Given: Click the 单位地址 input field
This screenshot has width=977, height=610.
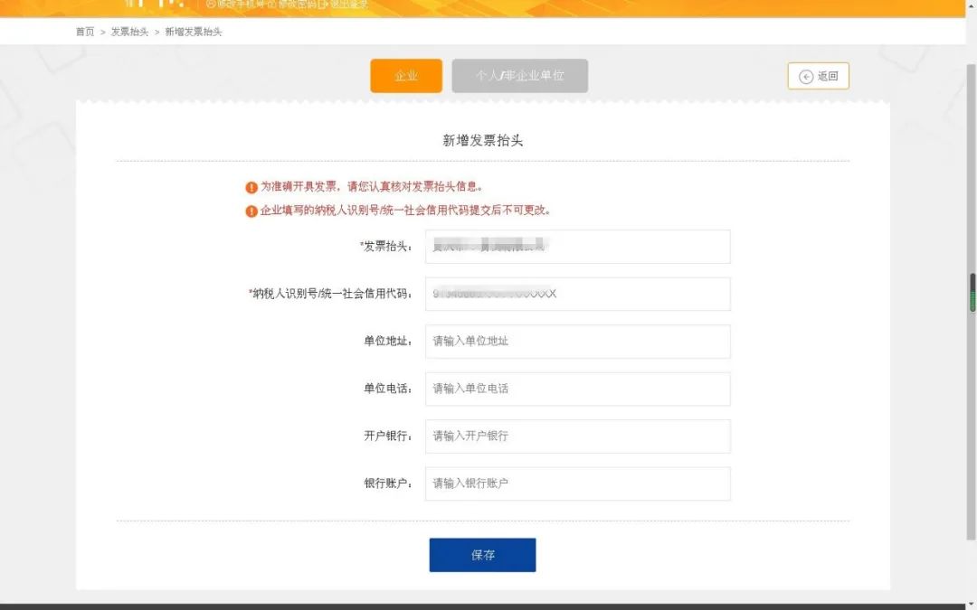Looking at the screenshot, I should click(577, 341).
